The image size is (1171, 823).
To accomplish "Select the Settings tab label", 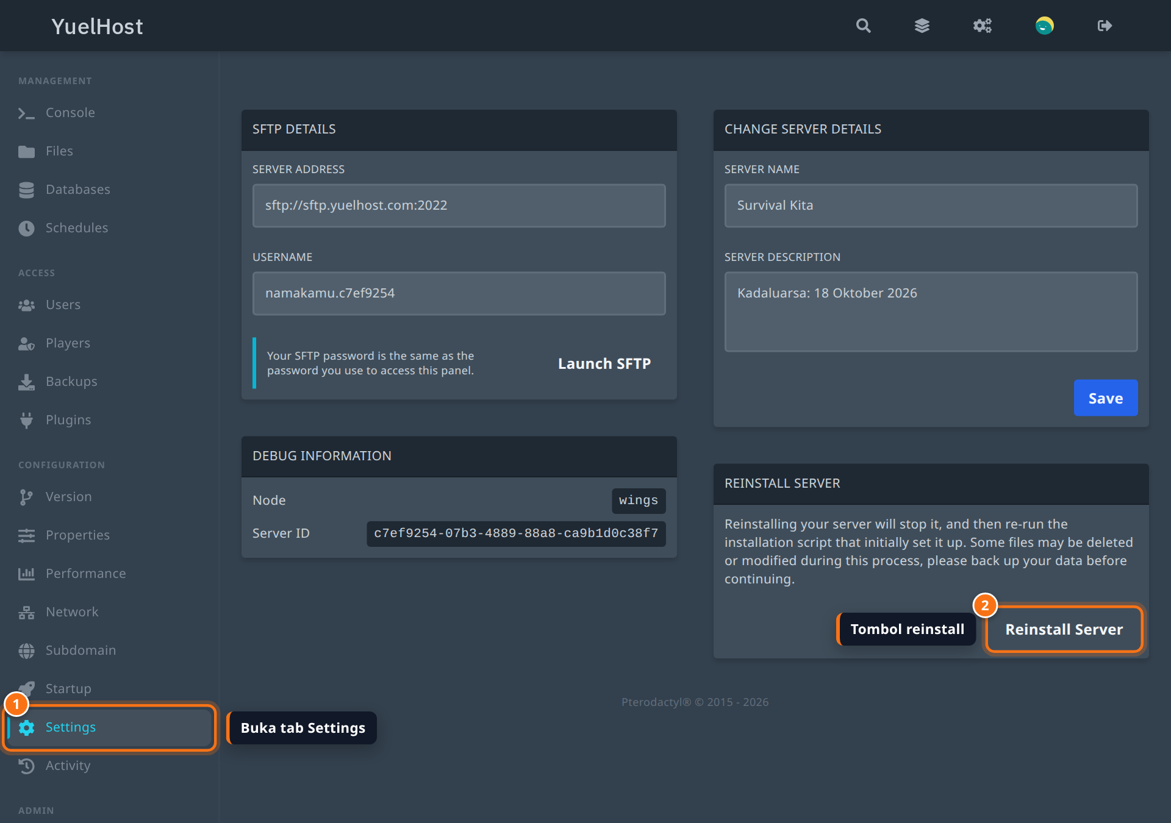I will pos(71,727).
